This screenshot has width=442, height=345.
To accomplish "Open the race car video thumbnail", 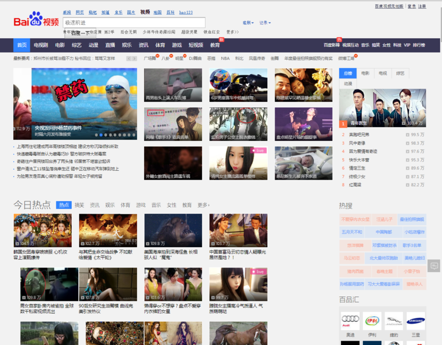I will 238,85.
